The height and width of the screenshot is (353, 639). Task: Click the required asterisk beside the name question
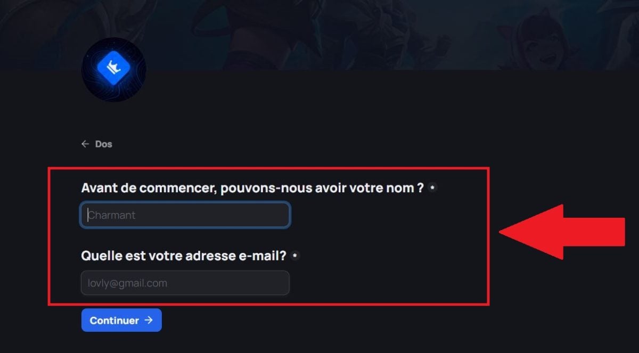pyautogui.click(x=432, y=188)
